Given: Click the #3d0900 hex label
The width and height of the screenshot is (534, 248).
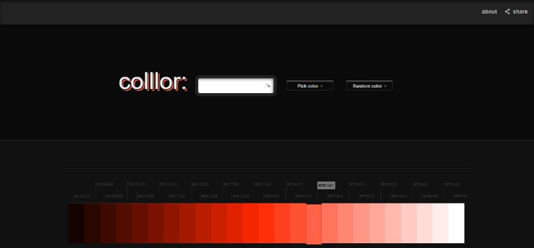Looking at the screenshot, I should pos(115,196).
